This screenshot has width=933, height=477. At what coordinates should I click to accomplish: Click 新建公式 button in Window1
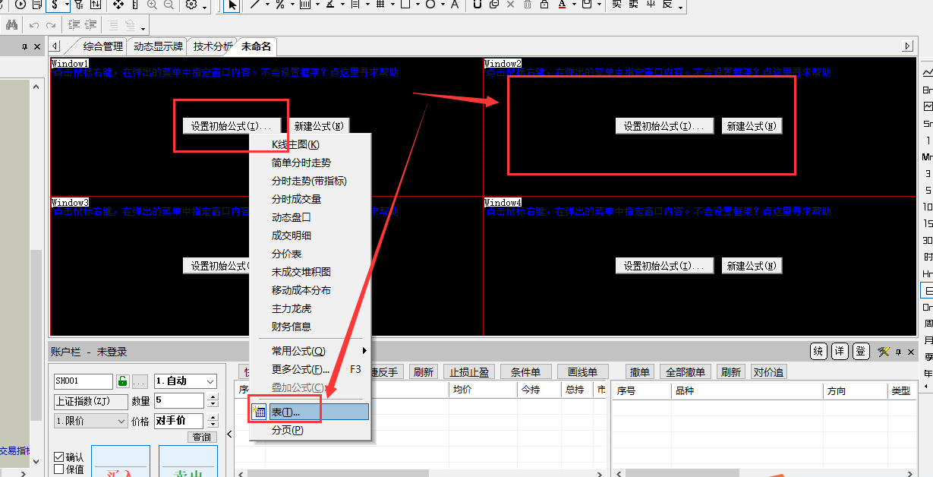tap(319, 126)
